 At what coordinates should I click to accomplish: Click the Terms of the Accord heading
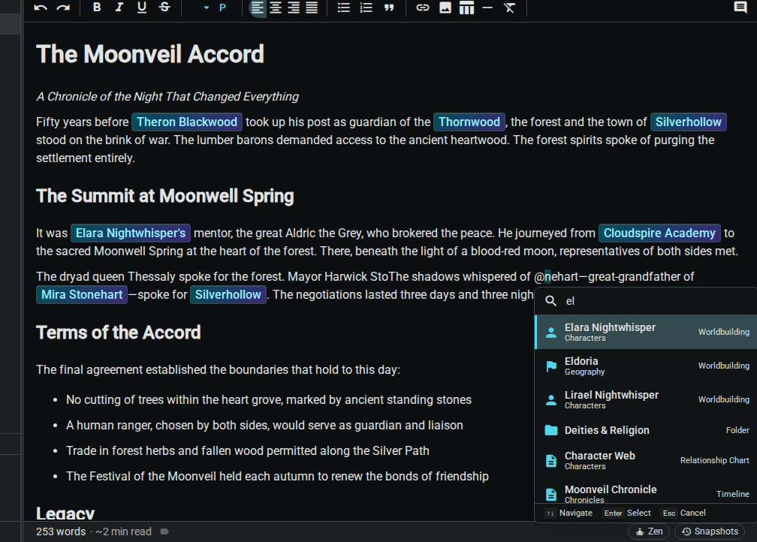pyautogui.click(x=119, y=333)
